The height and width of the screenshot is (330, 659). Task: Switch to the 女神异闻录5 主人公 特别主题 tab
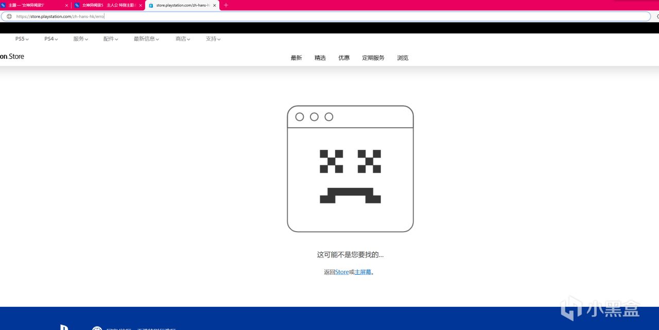108,5
